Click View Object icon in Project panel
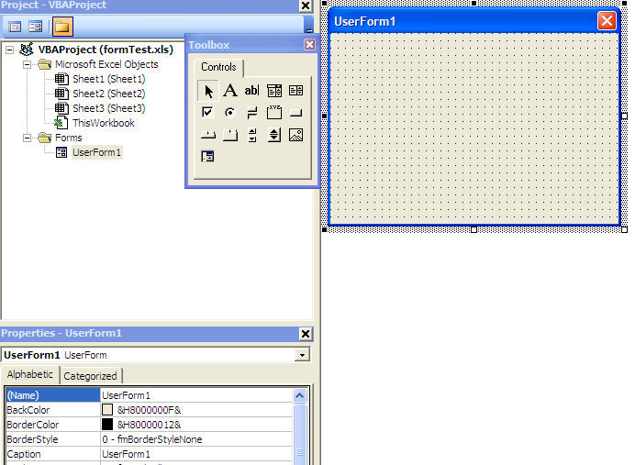Screen dimensions: 635x465 36,27
